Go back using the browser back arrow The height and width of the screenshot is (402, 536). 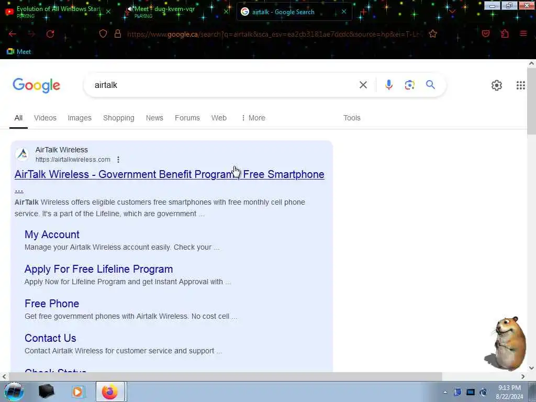point(13,34)
